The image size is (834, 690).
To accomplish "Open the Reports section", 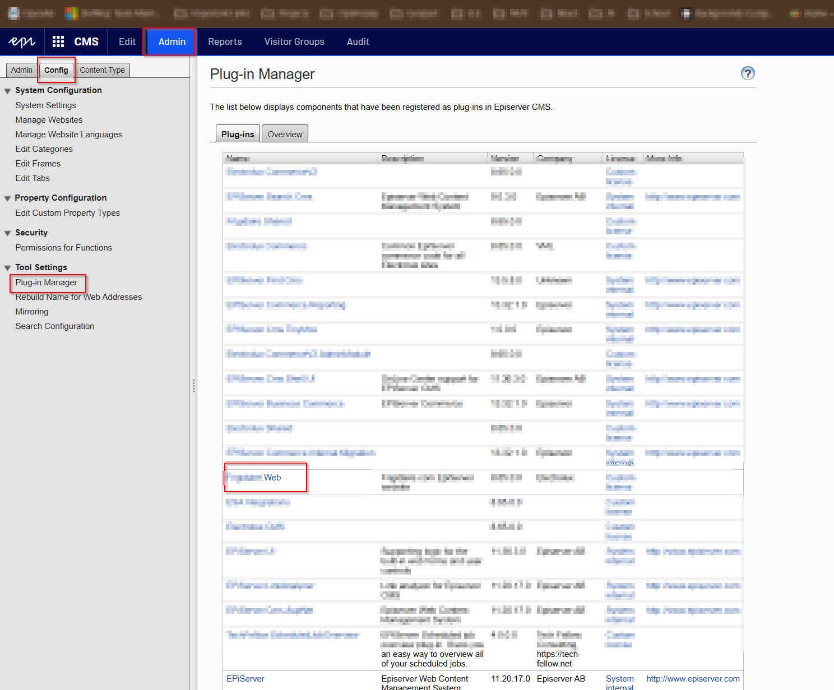I will [225, 41].
